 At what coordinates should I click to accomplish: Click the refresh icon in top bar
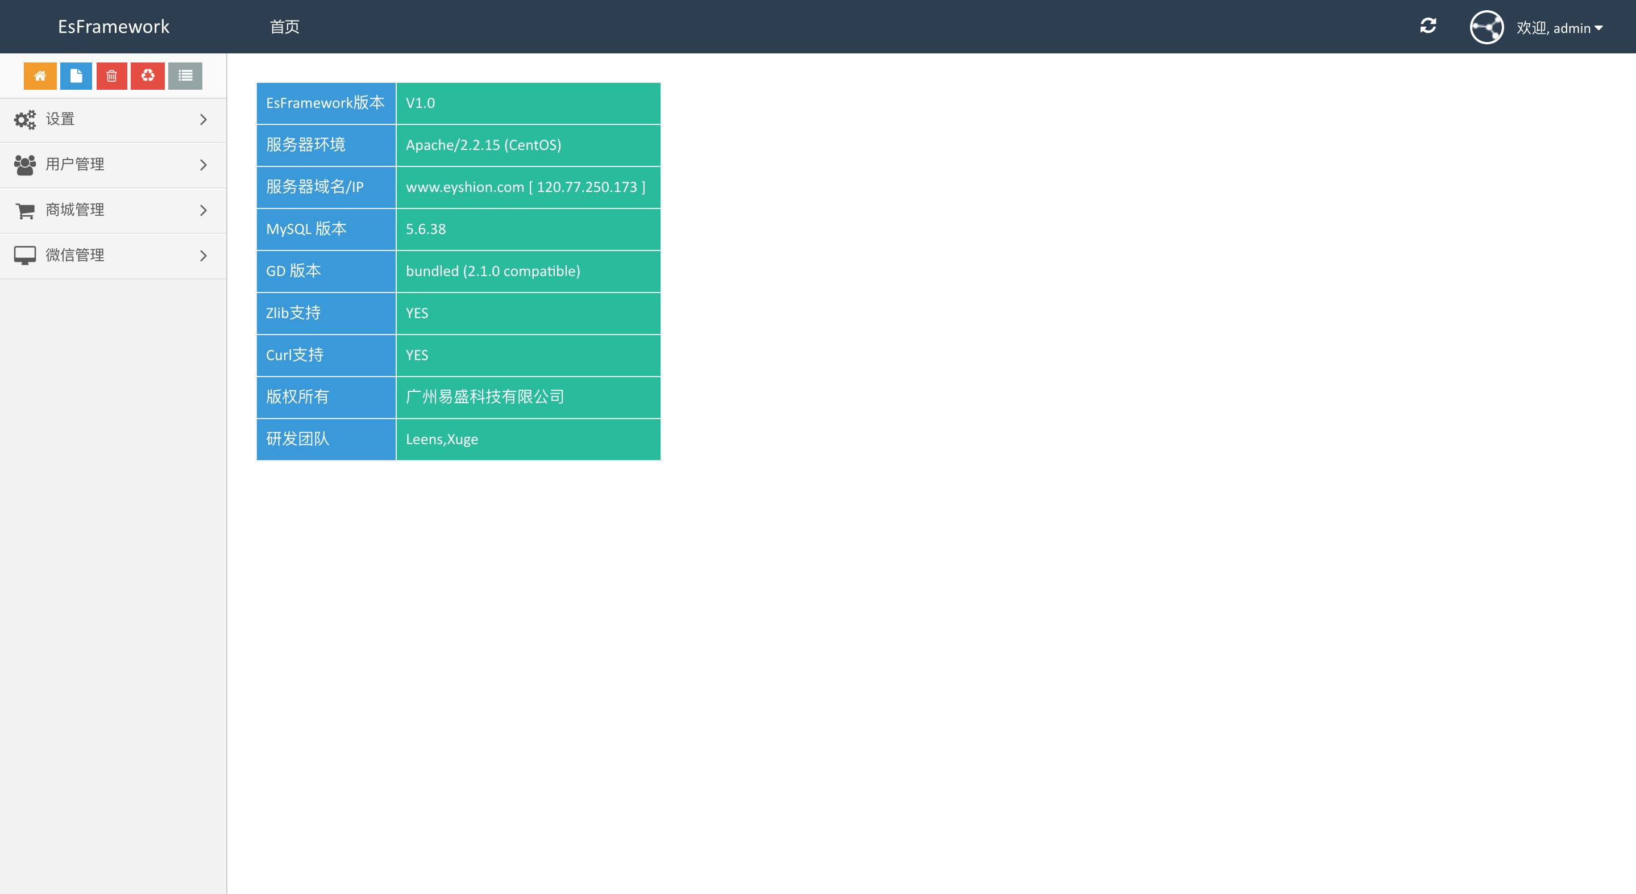point(1429,26)
